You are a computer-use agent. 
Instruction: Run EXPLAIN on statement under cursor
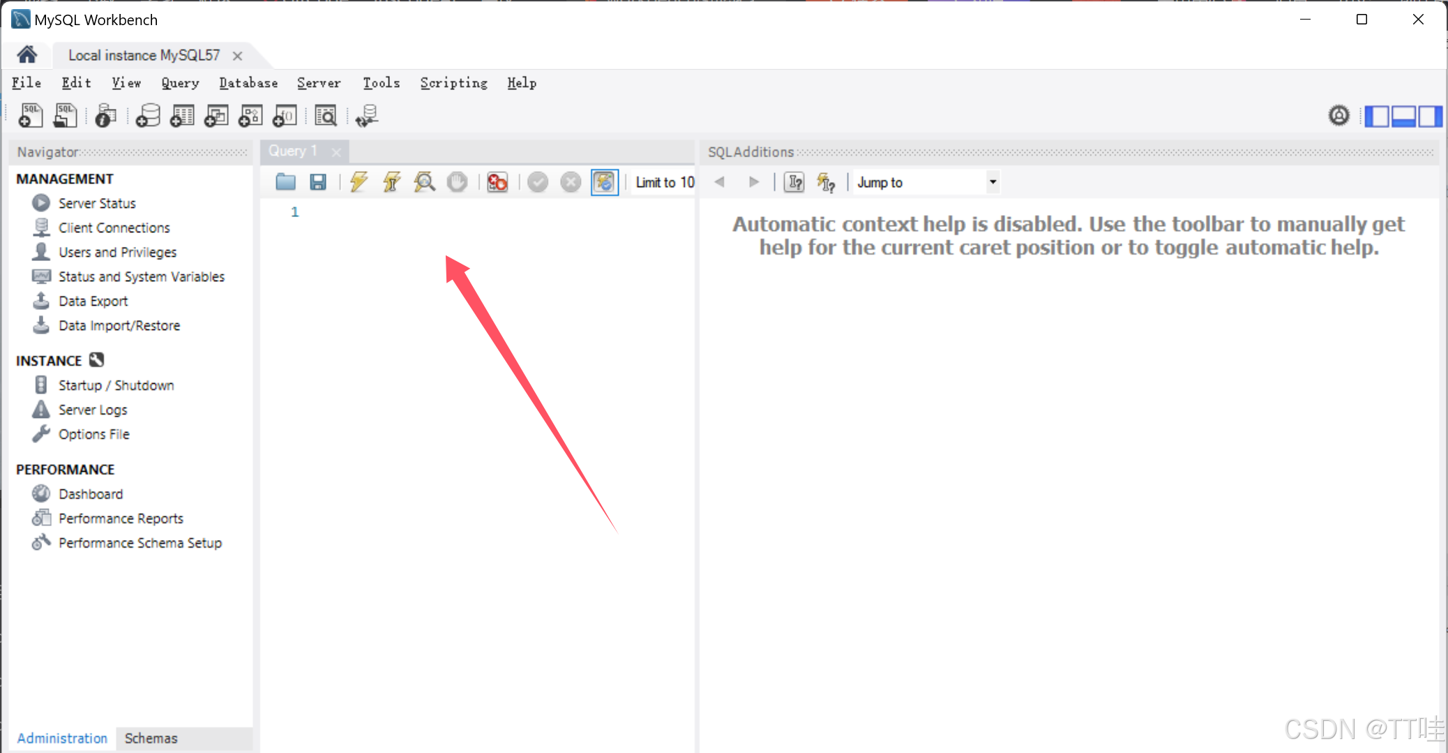coord(424,182)
